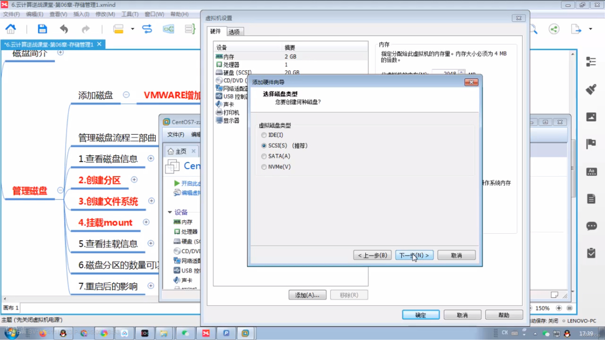
Task: Click 帮助 in the VM settings dialog
Action: click(x=504, y=315)
